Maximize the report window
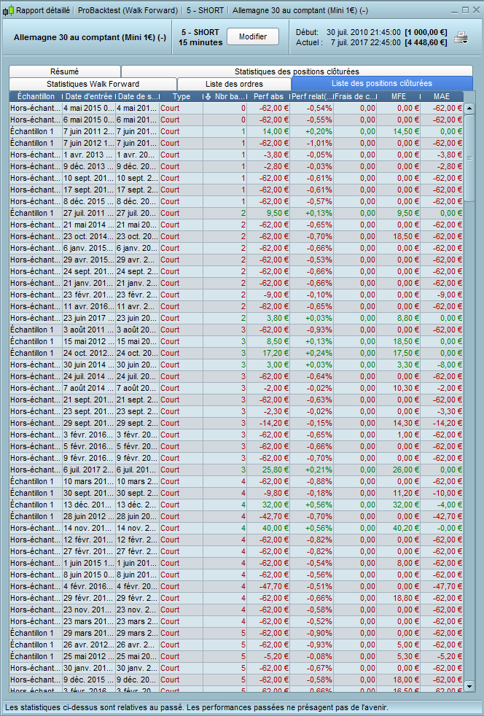 click(x=464, y=10)
